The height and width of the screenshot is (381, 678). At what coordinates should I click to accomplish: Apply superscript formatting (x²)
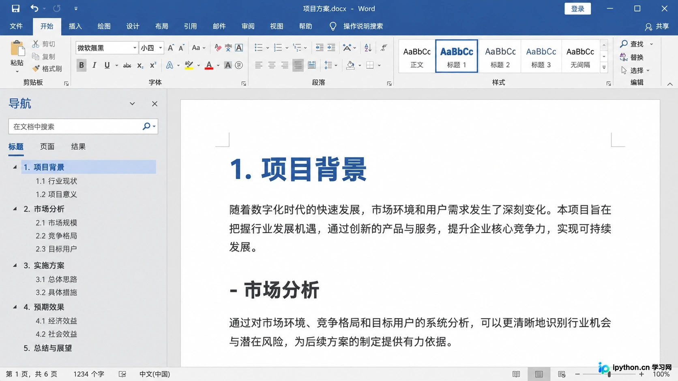153,65
